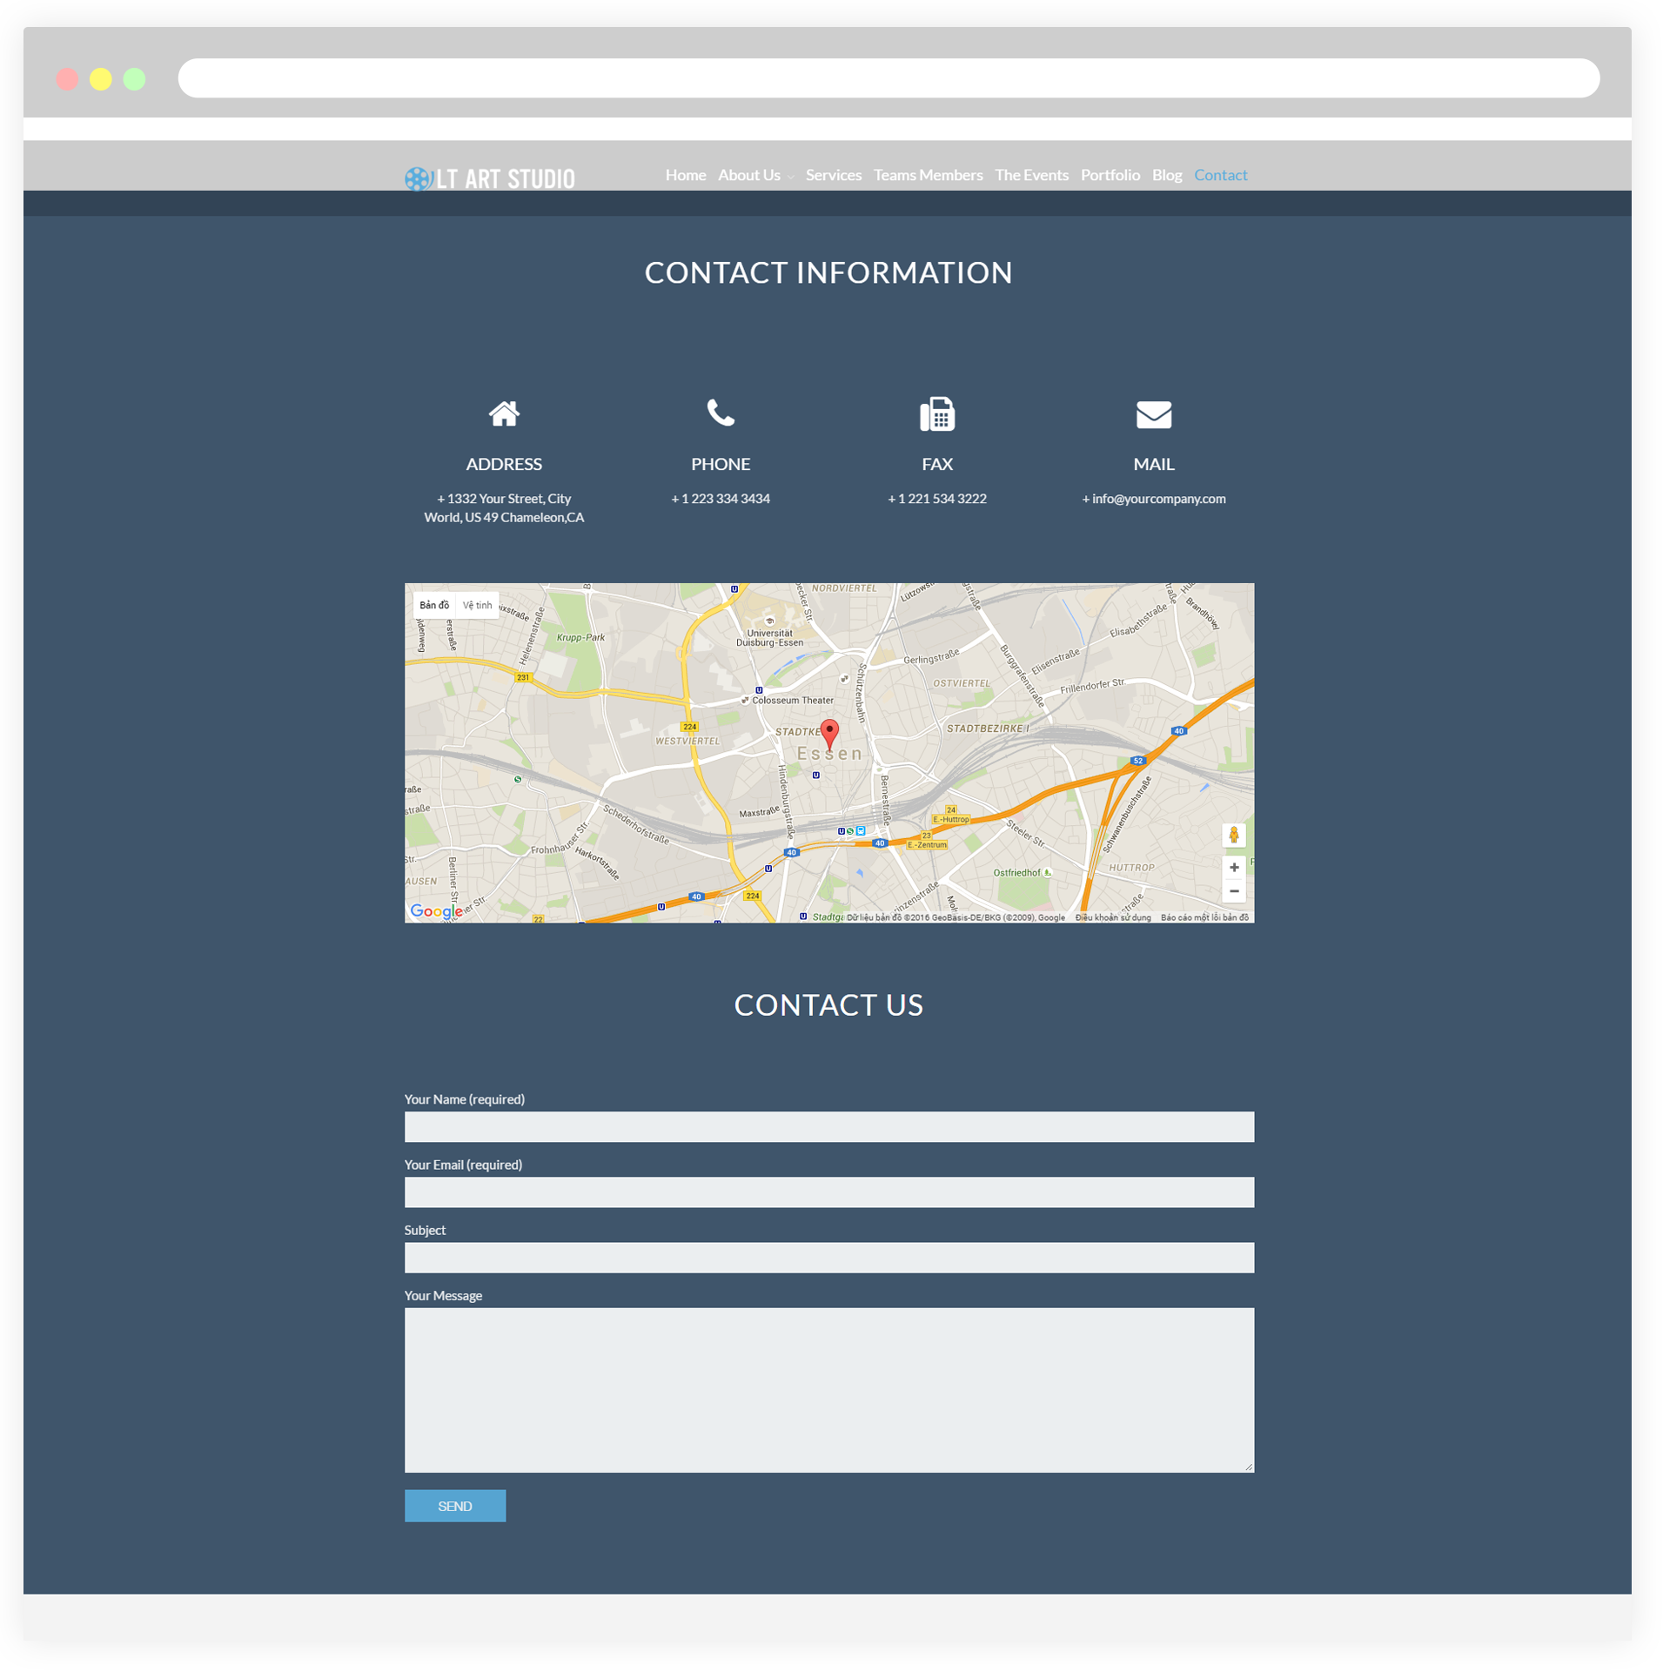Open map terms of use link
The height and width of the screenshot is (1672, 1663).
pos(1113,917)
